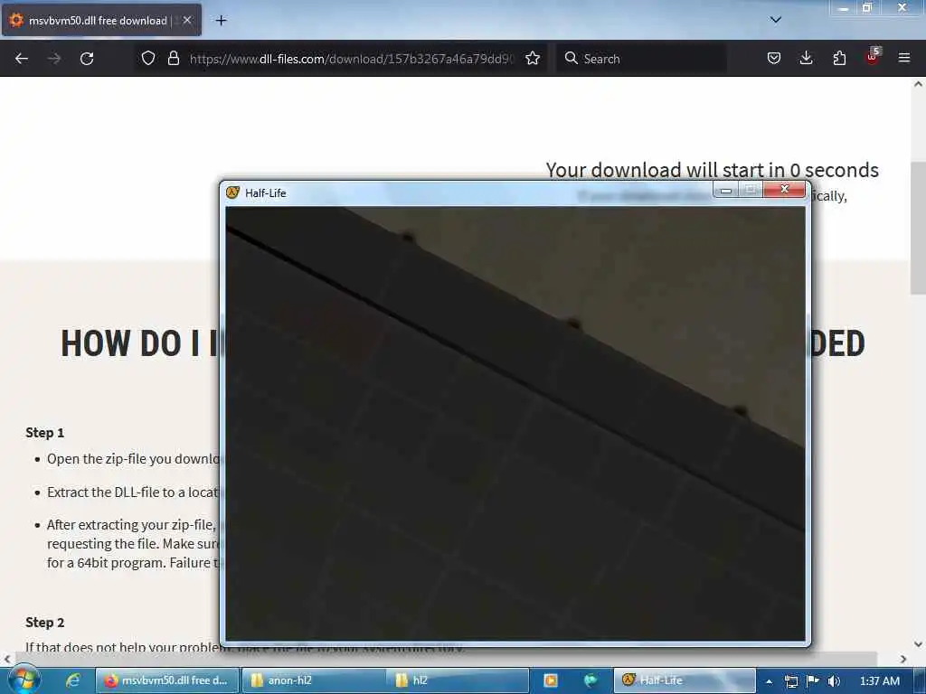Open the extensions puzzle icon
Viewport: 926px width, 694px height.
[839, 58]
